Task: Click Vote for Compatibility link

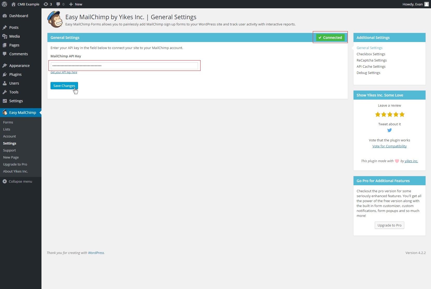Action: (389, 146)
